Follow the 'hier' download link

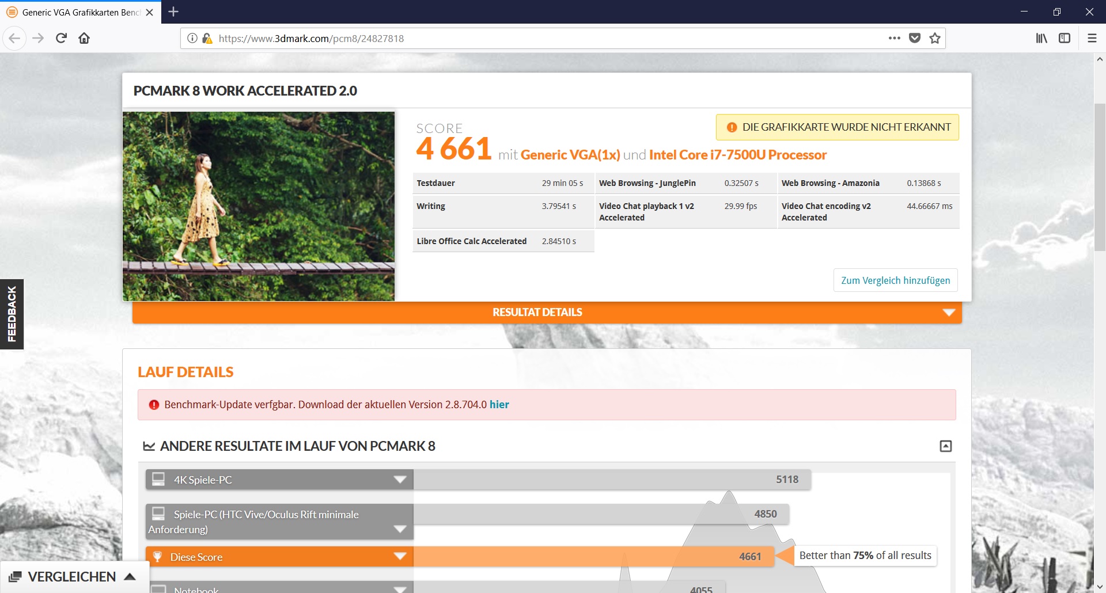pos(499,405)
